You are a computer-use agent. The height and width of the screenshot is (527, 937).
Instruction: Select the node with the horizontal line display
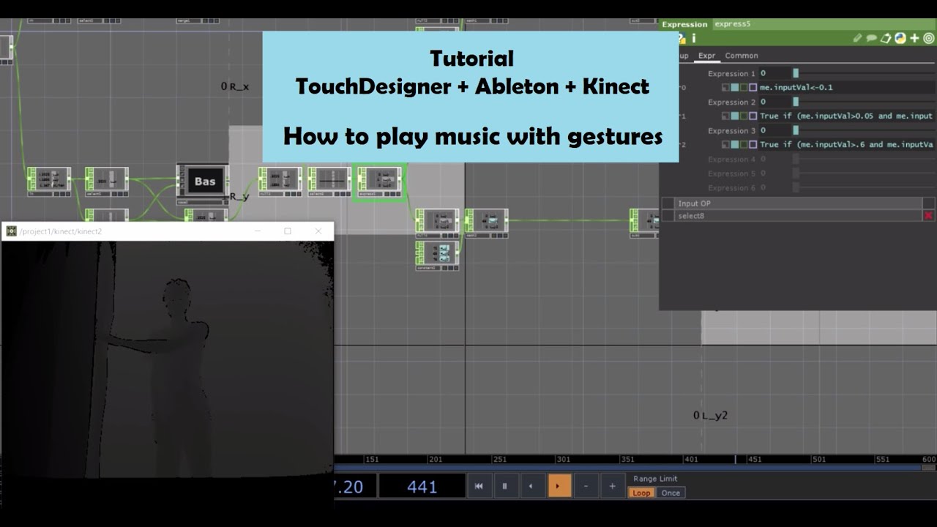[329, 182]
